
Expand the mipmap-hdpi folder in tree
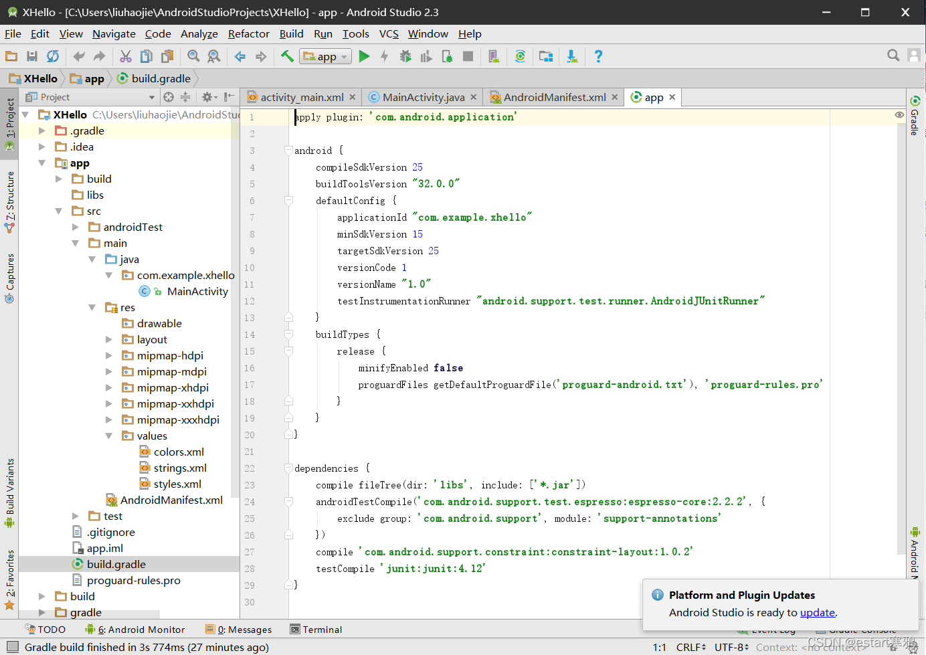click(109, 356)
